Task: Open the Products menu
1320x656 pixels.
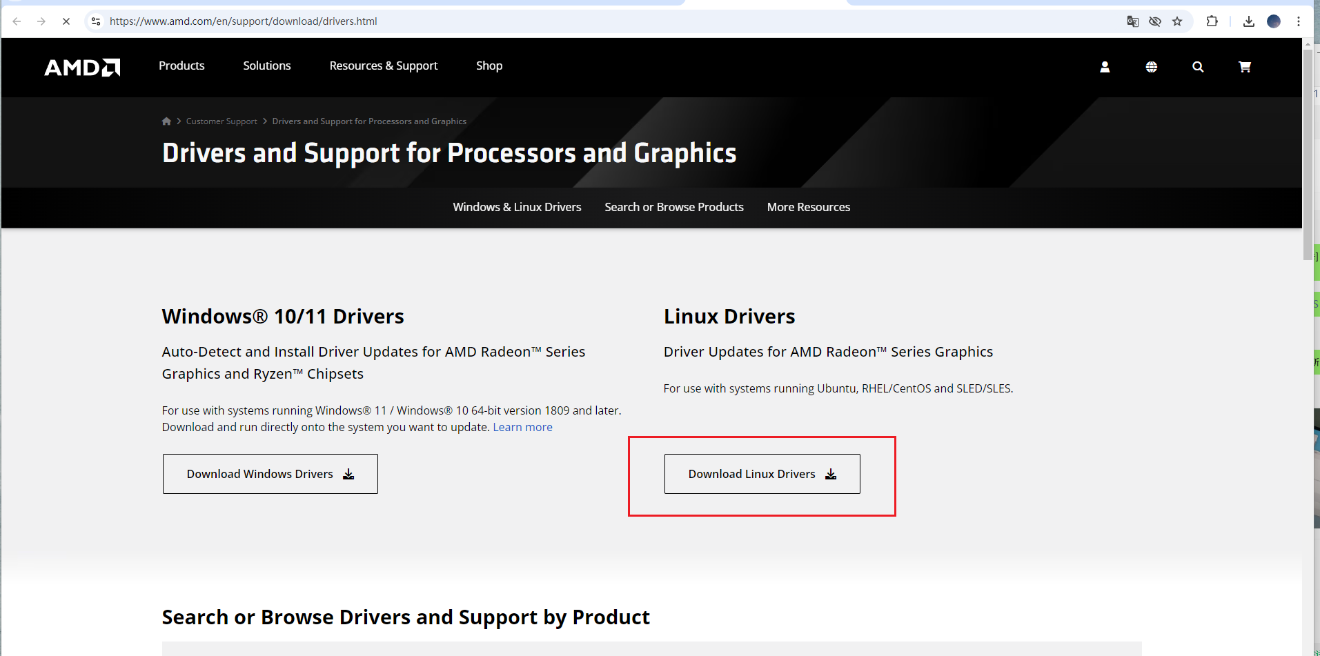Action: click(181, 66)
